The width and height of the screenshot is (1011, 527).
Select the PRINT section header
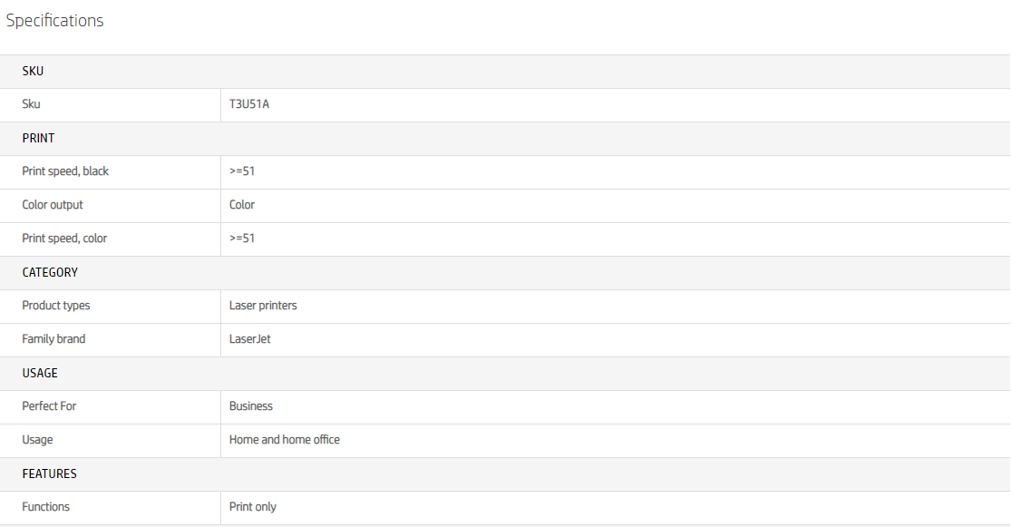pyautogui.click(x=38, y=139)
